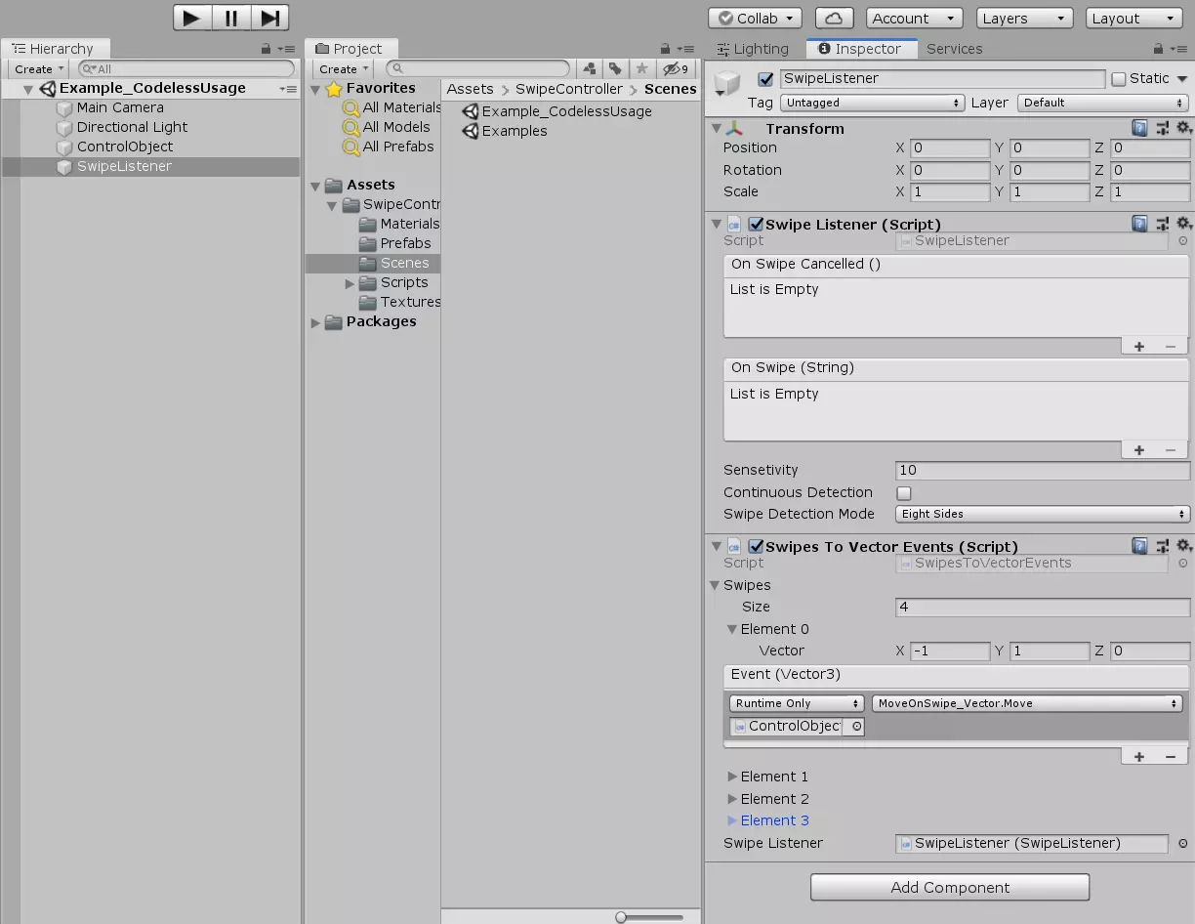Collapse the Favorites section
The image size is (1195, 924).
315,89
